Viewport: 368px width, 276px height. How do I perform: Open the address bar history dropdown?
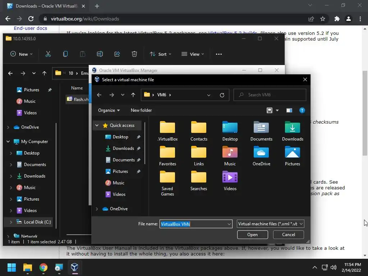coord(209,95)
